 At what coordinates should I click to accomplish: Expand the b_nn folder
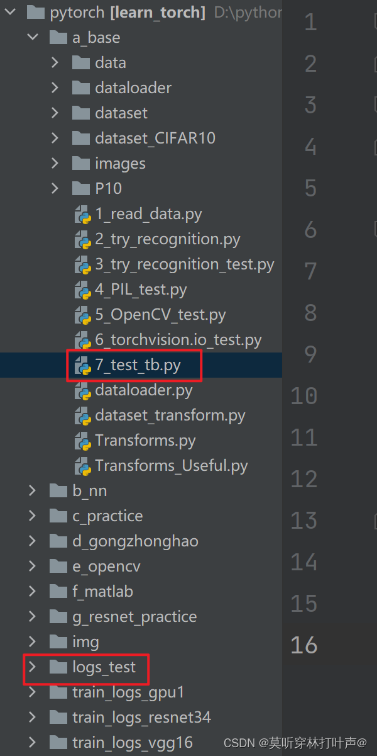(x=31, y=490)
